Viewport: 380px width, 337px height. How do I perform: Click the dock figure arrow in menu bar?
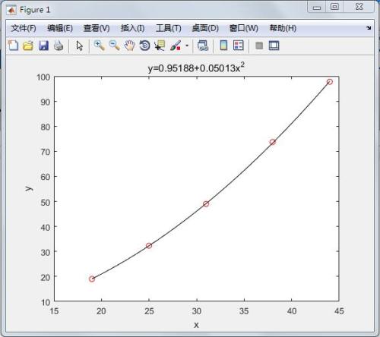coord(369,28)
